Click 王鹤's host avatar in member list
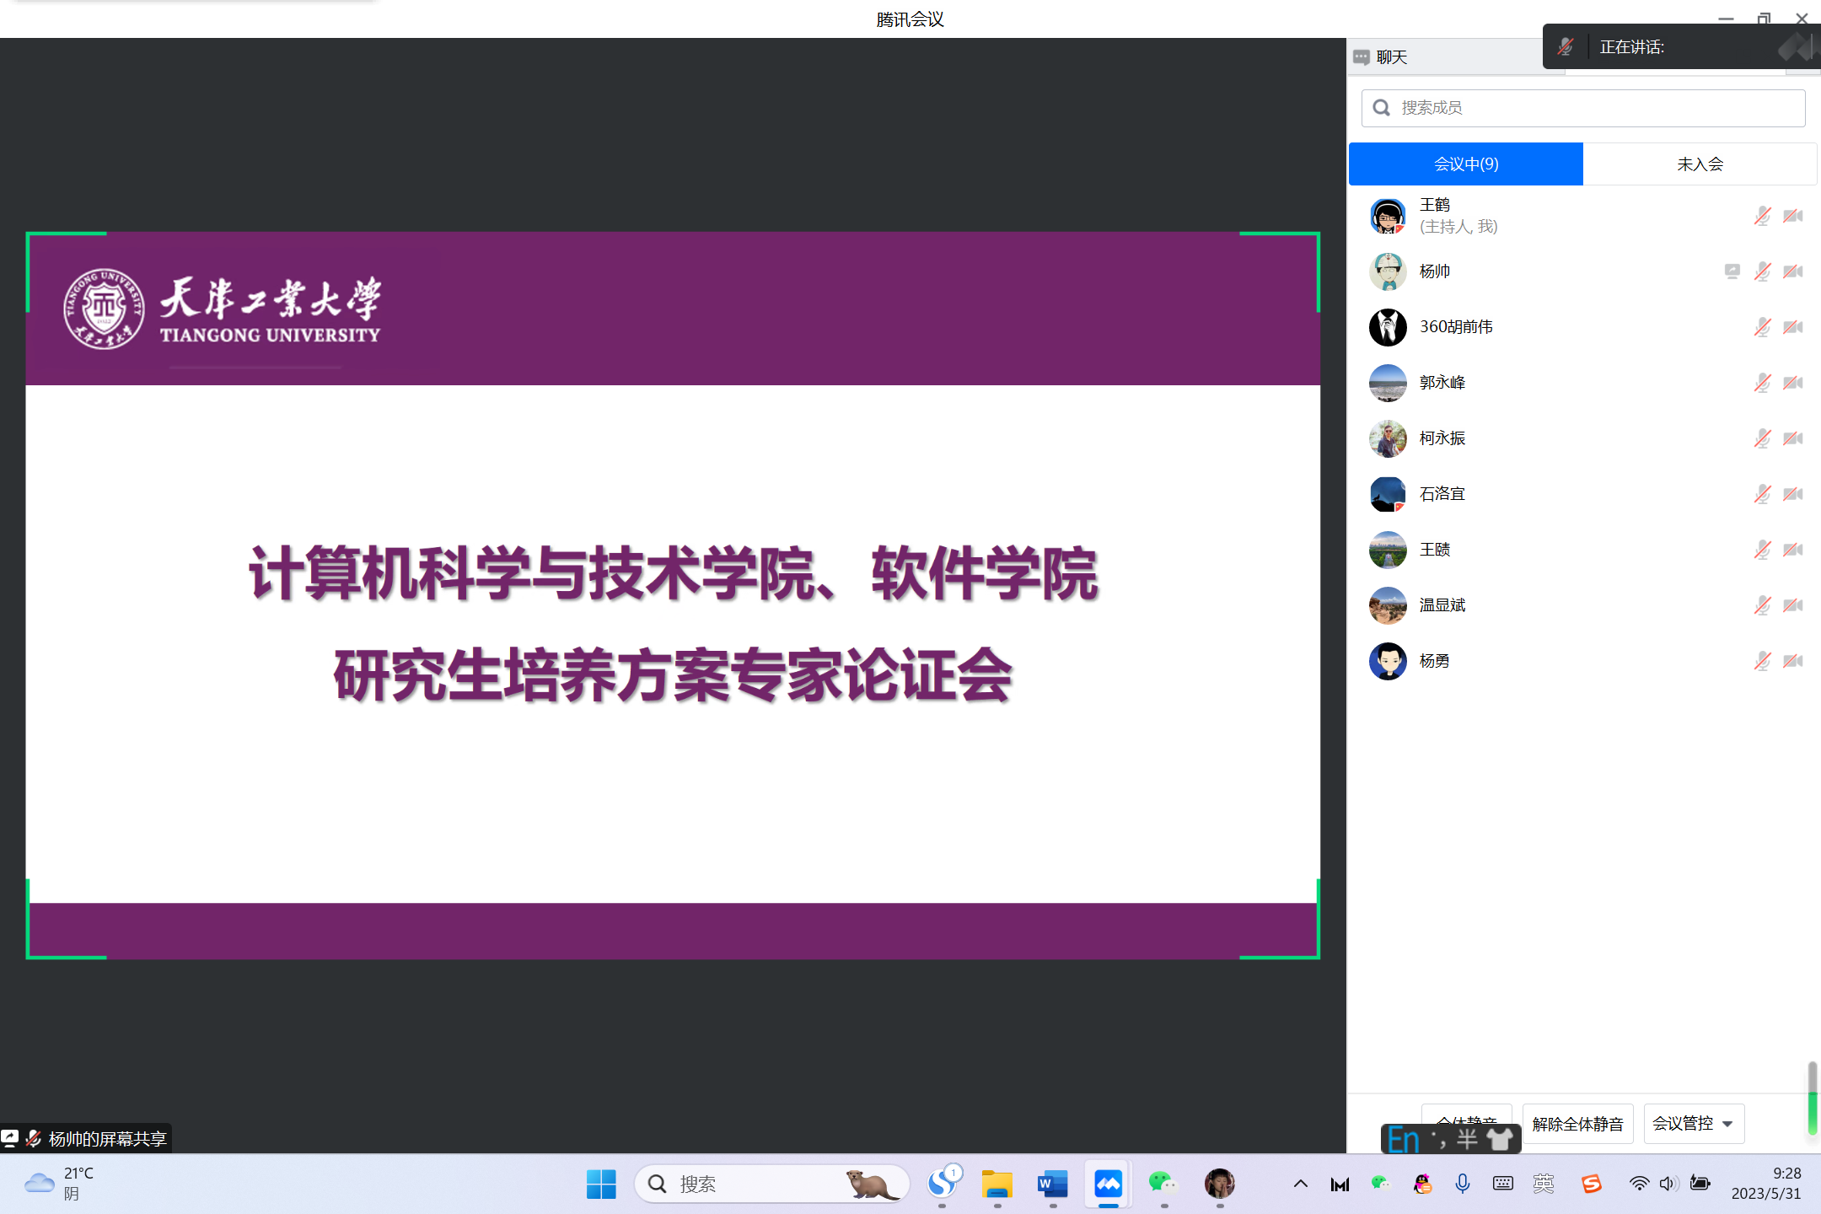Image resolution: width=1821 pixels, height=1214 pixels. [1387, 217]
